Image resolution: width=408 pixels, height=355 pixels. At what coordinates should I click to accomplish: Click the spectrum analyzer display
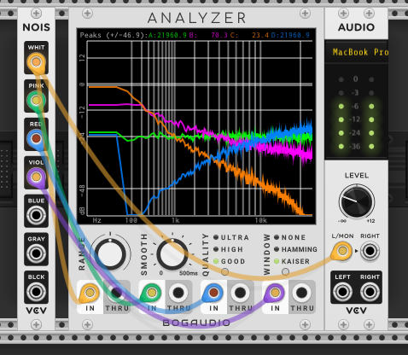[x=196, y=126]
